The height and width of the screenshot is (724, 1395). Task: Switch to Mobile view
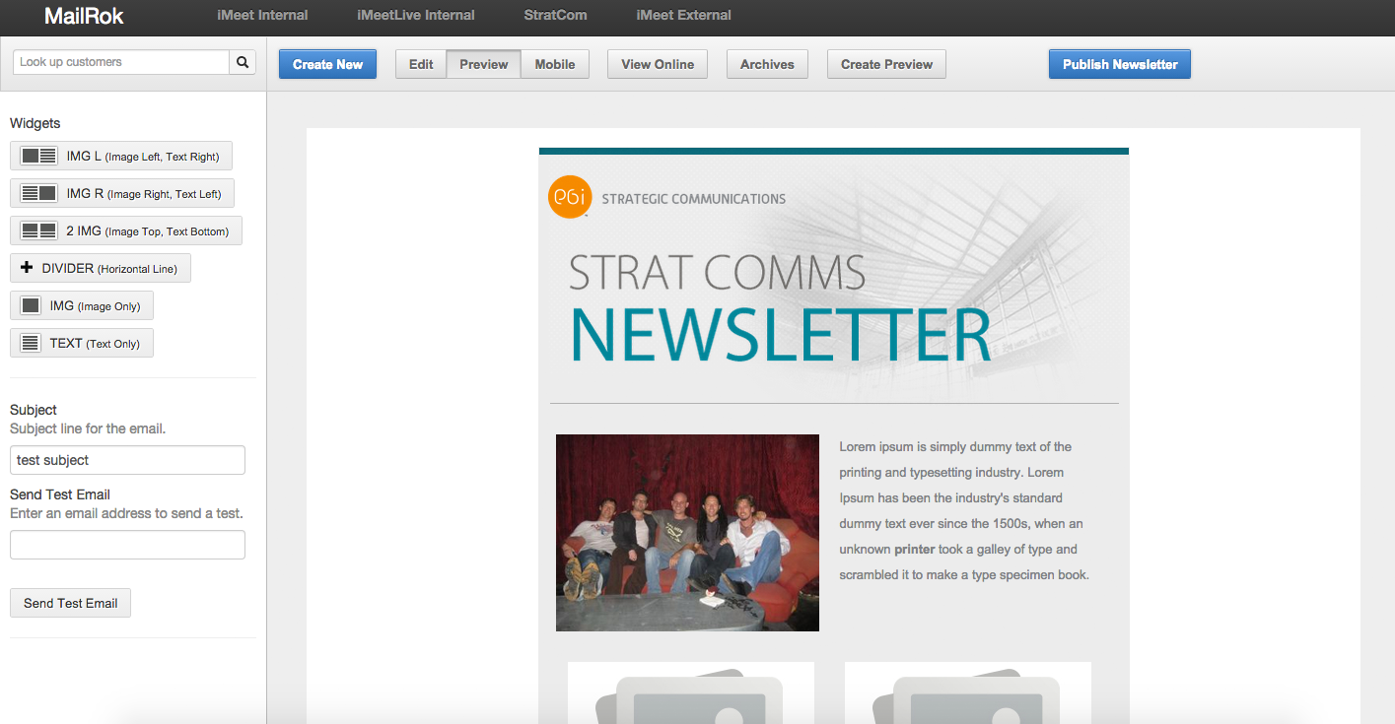pyautogui.click(x=555, y=64)
